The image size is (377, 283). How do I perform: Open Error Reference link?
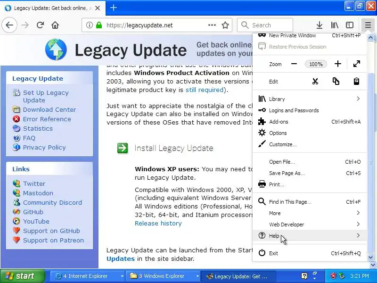(x=47, y=119)
